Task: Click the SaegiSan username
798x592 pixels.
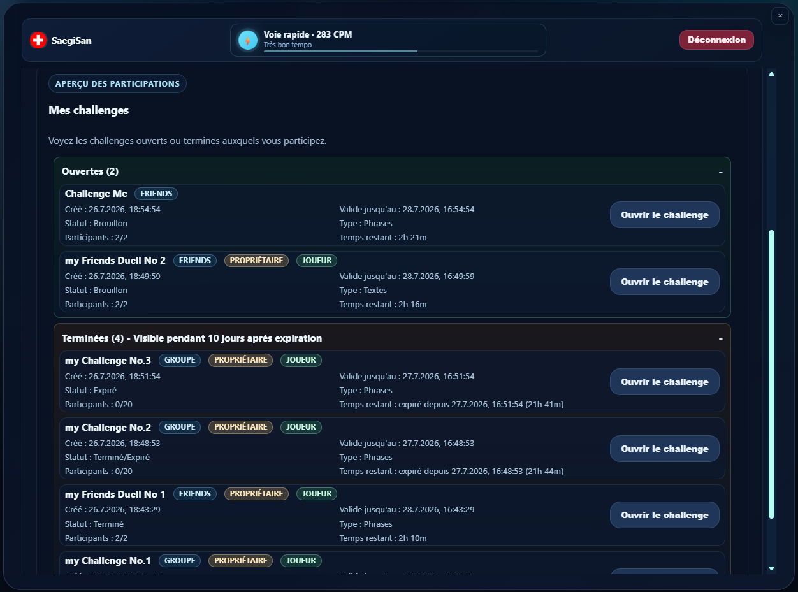Action: (71, 40)
